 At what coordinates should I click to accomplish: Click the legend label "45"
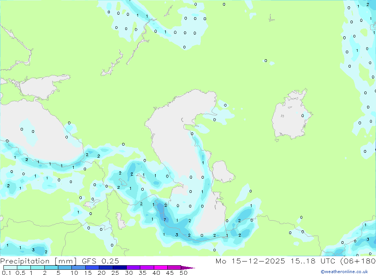point(170,273)
